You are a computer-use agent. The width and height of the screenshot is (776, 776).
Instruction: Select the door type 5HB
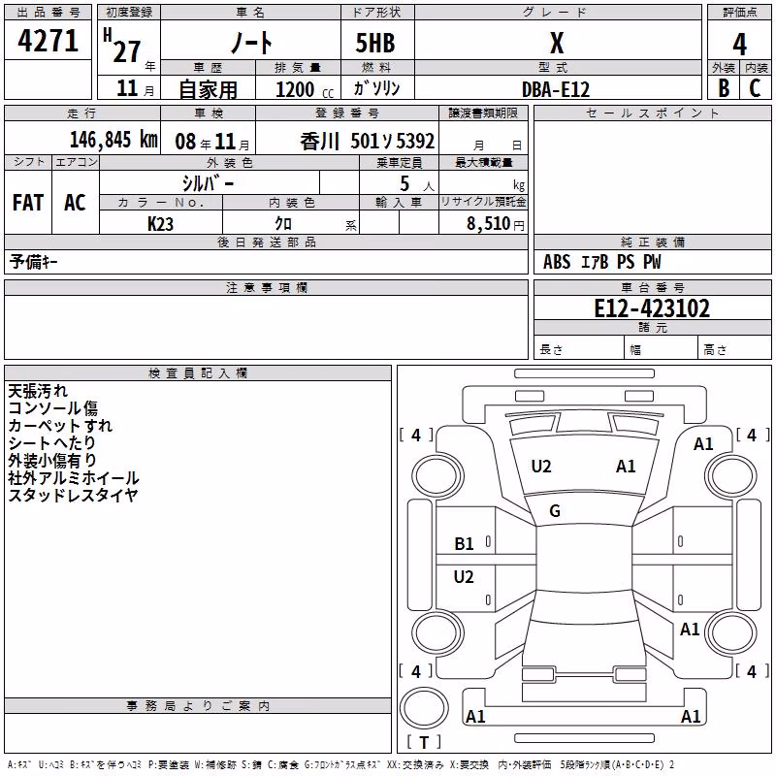click(375, 43)
